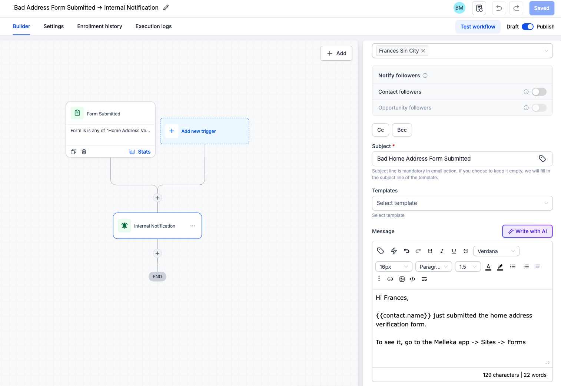Show Opportunity followers info icon
561x386 pixels.
526,108
